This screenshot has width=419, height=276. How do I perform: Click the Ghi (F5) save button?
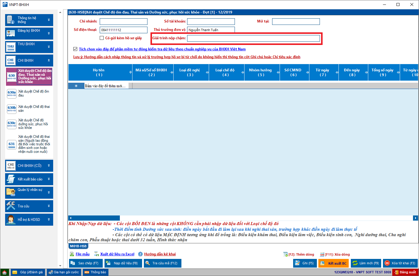(305, 263)
